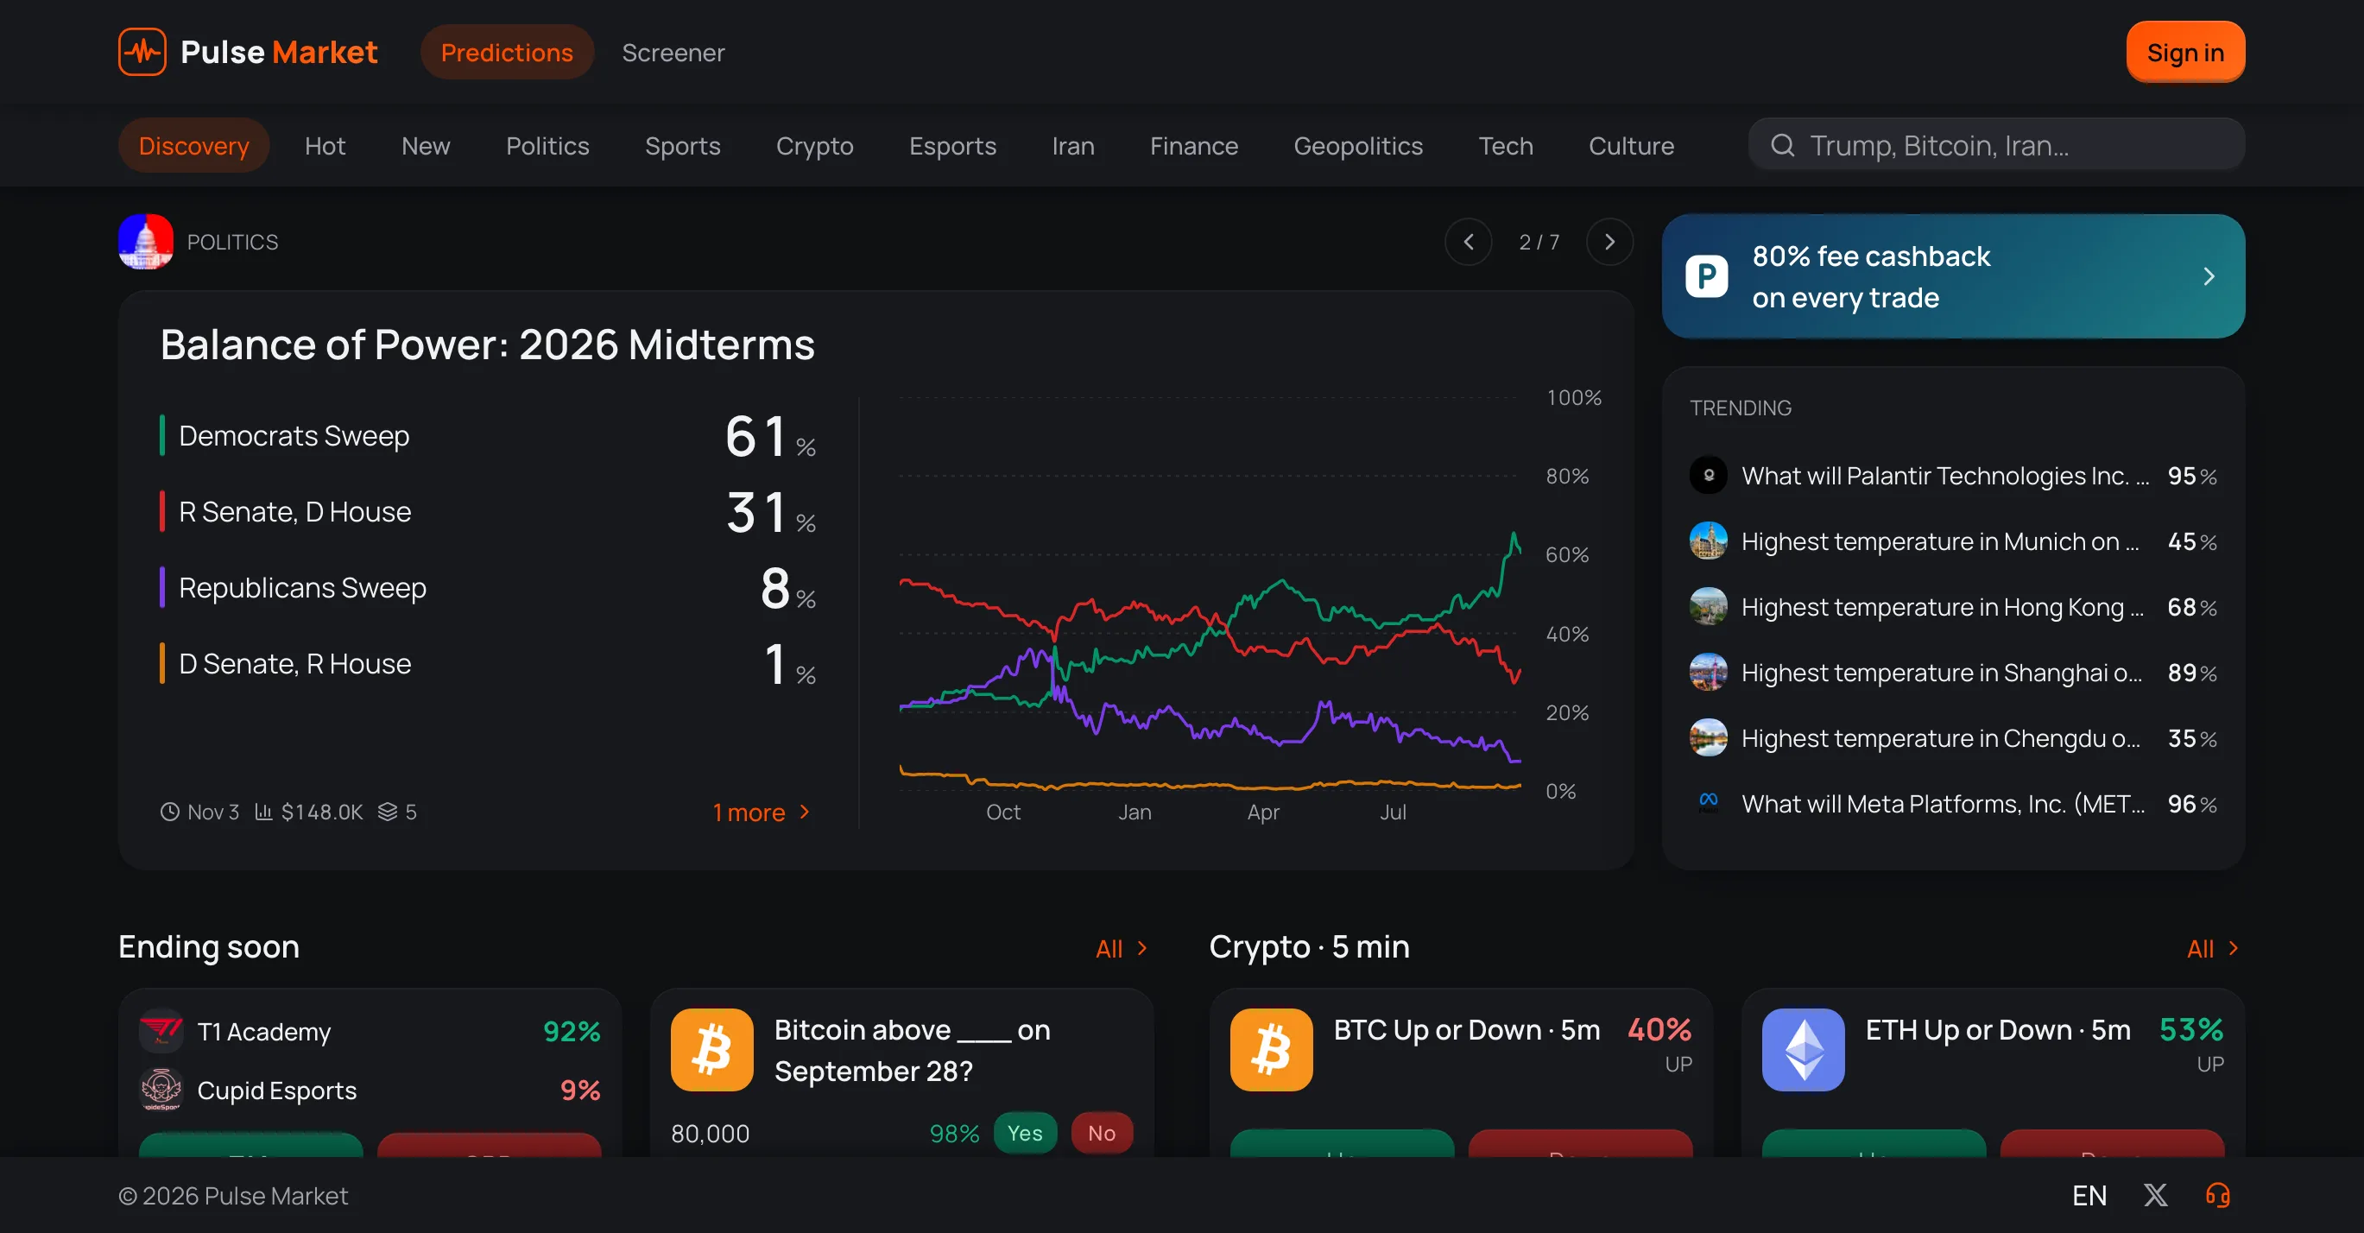Click the Meta Platforms logo icon
This screenshot has width=2364, height=1233.
(x=1708, y=803)
